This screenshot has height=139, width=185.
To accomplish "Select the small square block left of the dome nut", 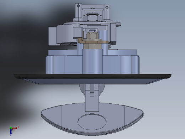I will [78, 32].
